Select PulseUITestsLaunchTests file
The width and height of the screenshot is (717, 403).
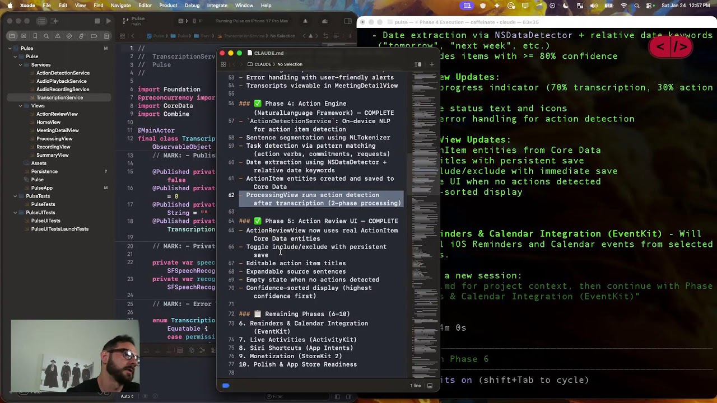tap(60, 229)
